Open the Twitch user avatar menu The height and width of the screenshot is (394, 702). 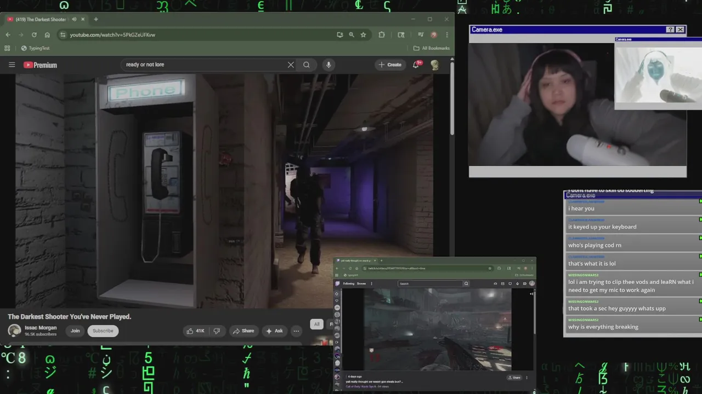coord(532,283)
